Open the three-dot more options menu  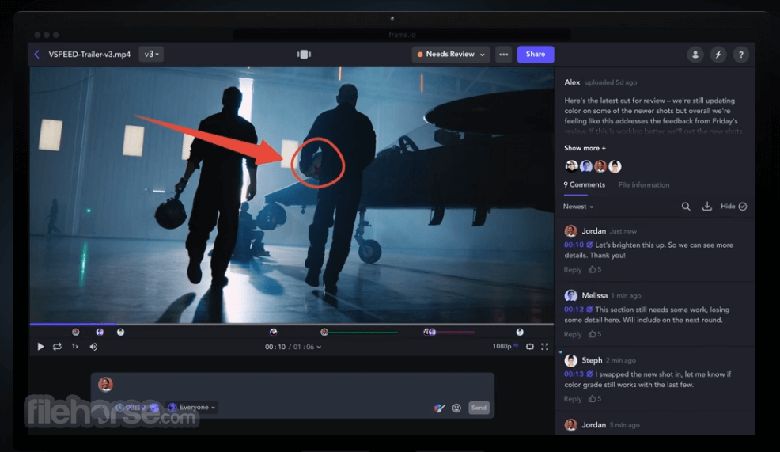coord(503,55)
